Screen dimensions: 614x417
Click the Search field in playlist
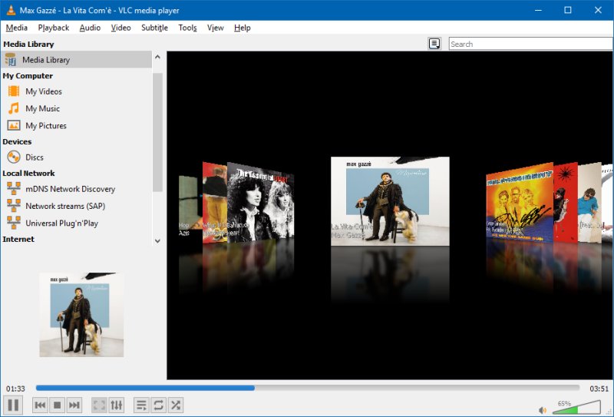coord(530,44)
